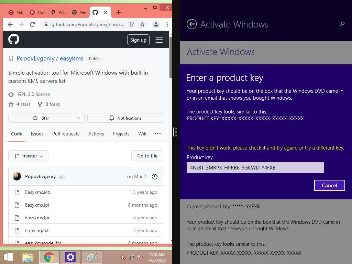Click the Go to file button
This screenshot has height=264, width=352.
[147, 156]
